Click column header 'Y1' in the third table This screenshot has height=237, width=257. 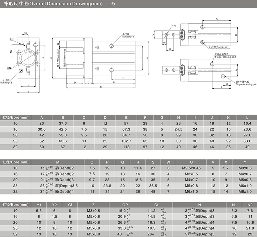pos(39,205)
